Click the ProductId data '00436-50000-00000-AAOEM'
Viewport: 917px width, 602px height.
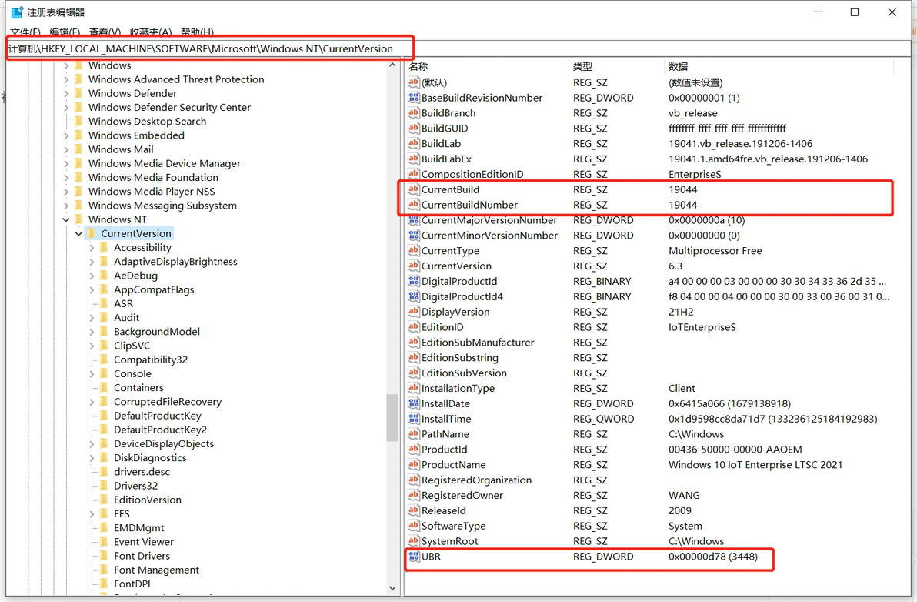click(x=735, y=450)
